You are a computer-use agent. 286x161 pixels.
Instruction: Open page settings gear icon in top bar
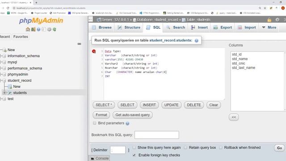click(278, 20)
